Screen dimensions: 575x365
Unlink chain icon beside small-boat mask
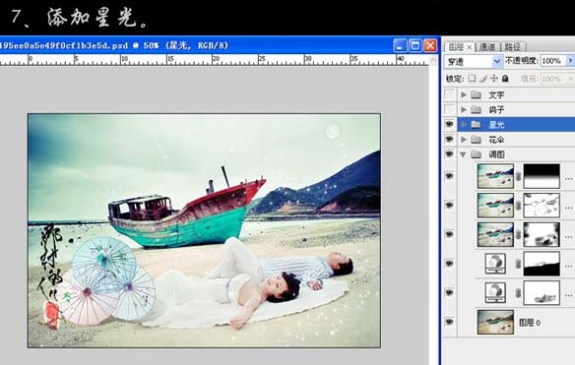518,293
